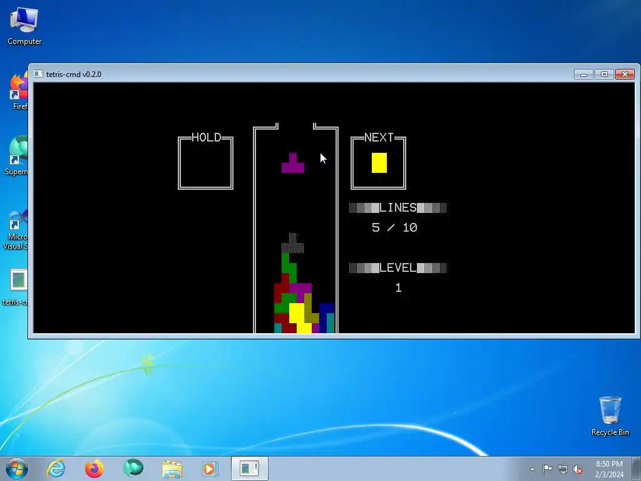641x481 pixels.
Task: Click the yellow next piece preview
Action: click(379, 163)
